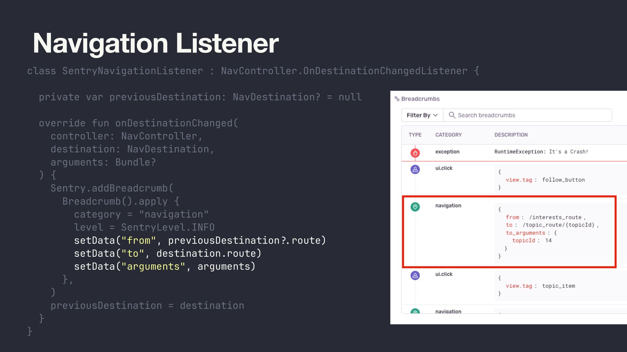Click the partially visible bottom navigation icon

(415, 311)
